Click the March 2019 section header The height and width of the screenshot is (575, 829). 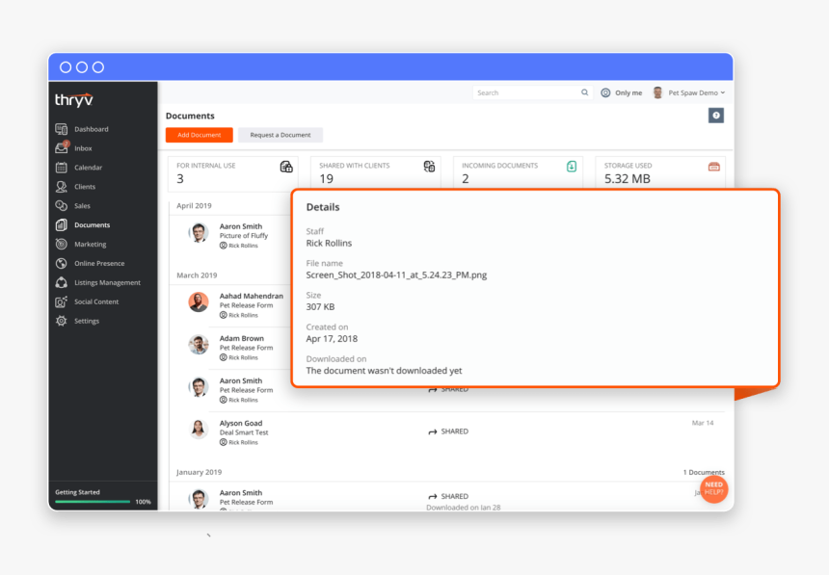click(x=197, y=275)
